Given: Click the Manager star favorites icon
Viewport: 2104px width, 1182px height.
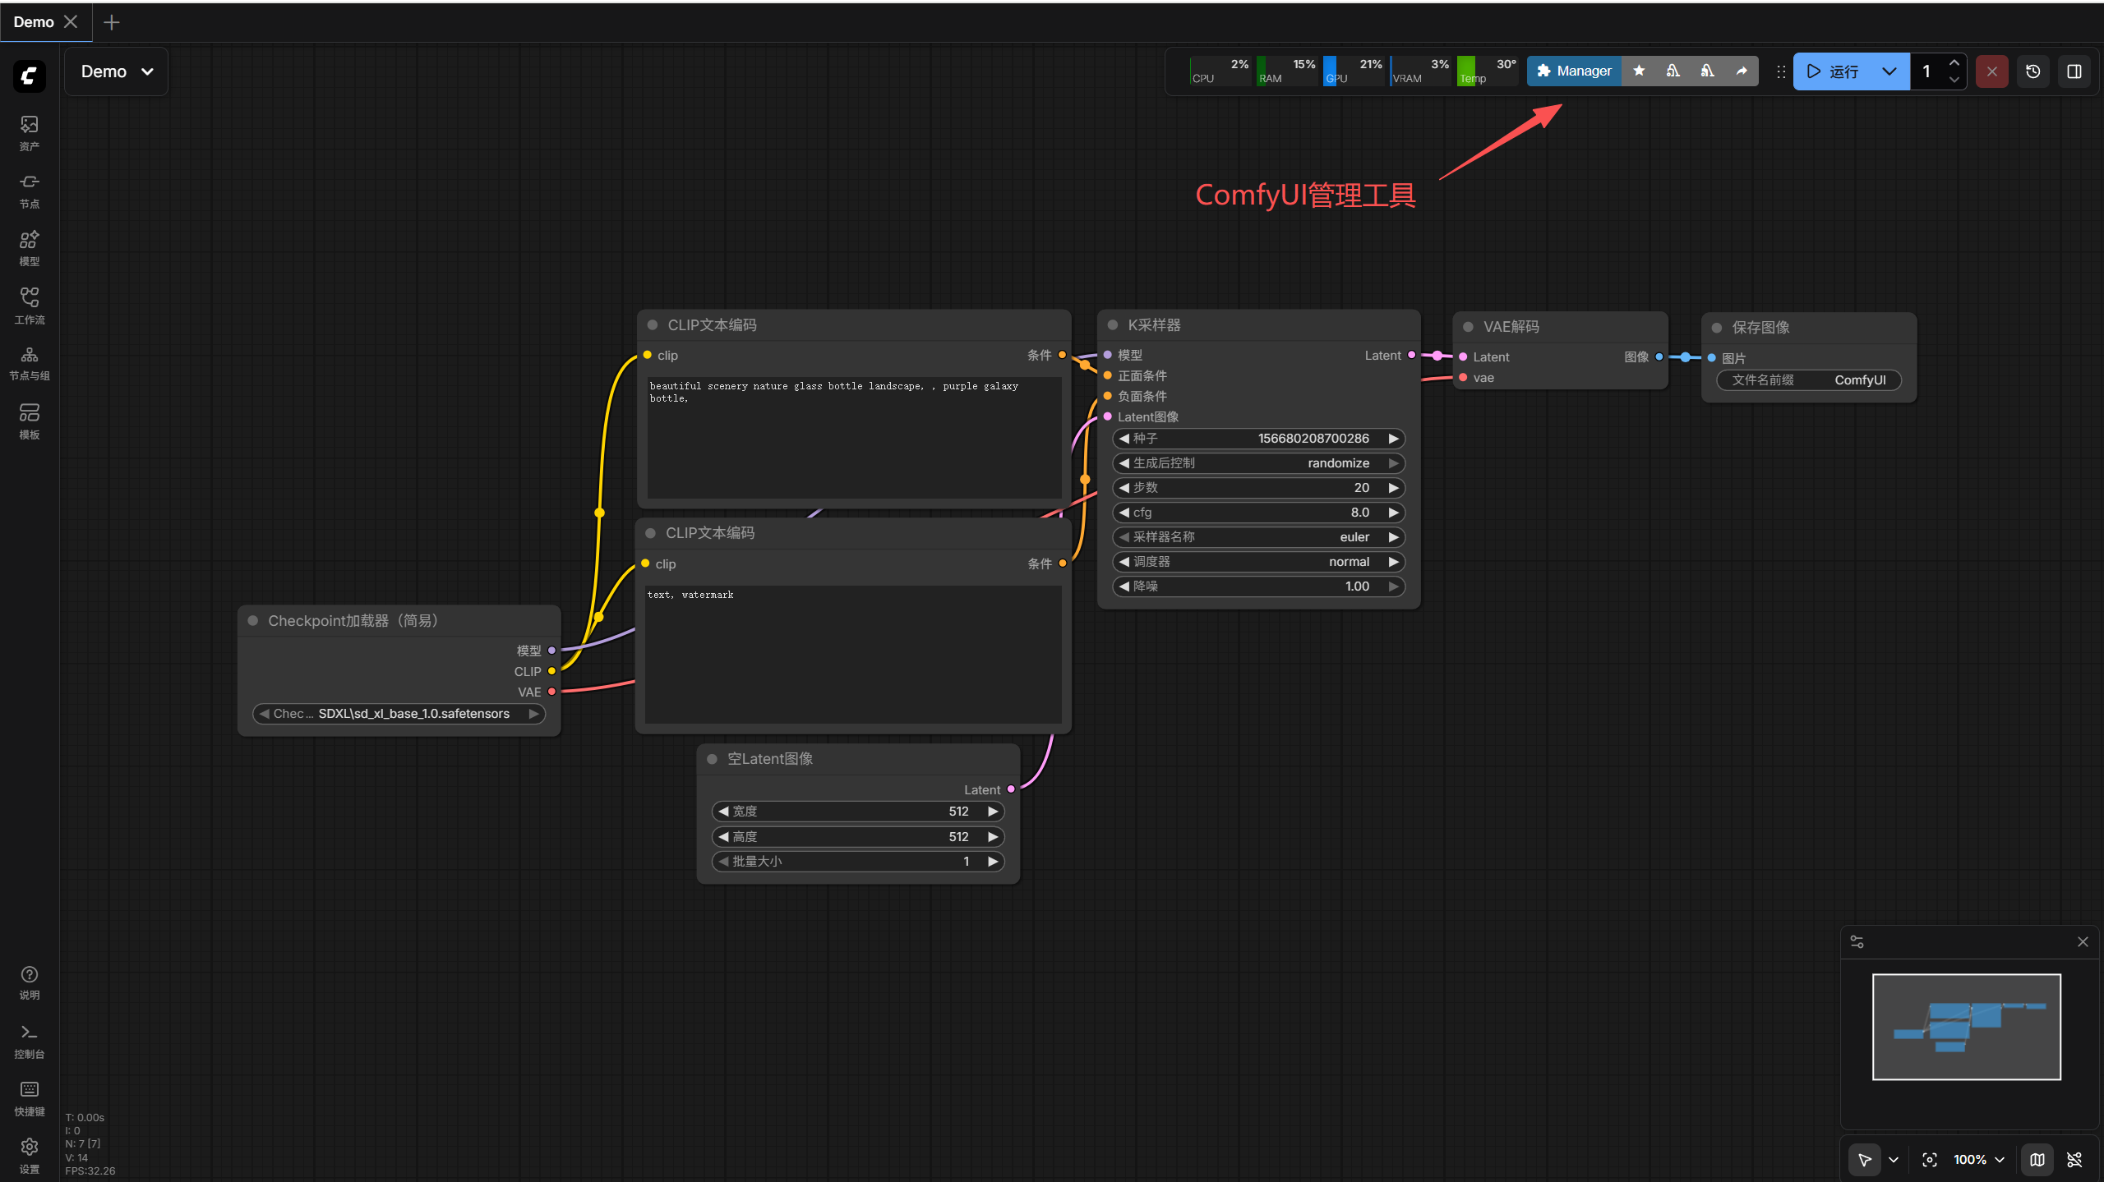Looking at the screenshot, I should (x=1639, y=71).
